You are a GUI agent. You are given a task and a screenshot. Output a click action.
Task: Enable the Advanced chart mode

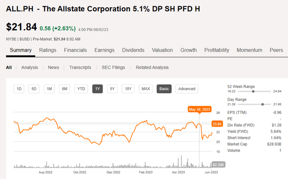point(187,89)
